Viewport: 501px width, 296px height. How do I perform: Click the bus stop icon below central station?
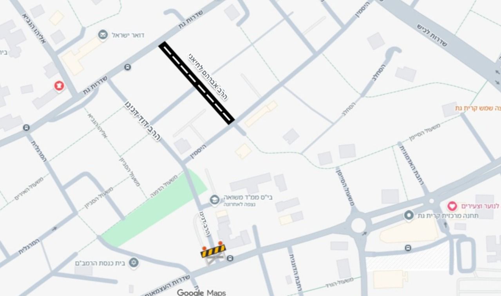coord(408,248)
